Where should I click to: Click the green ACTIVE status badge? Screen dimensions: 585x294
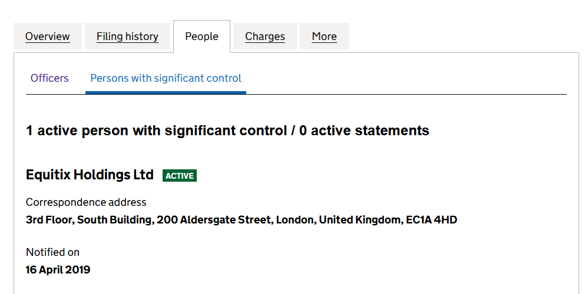click(x=180, y=176)
